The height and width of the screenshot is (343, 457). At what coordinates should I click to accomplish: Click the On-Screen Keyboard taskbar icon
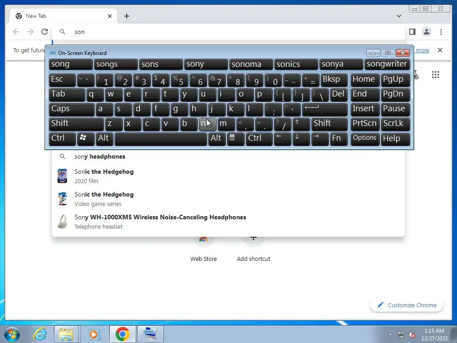tap(150, 334)
